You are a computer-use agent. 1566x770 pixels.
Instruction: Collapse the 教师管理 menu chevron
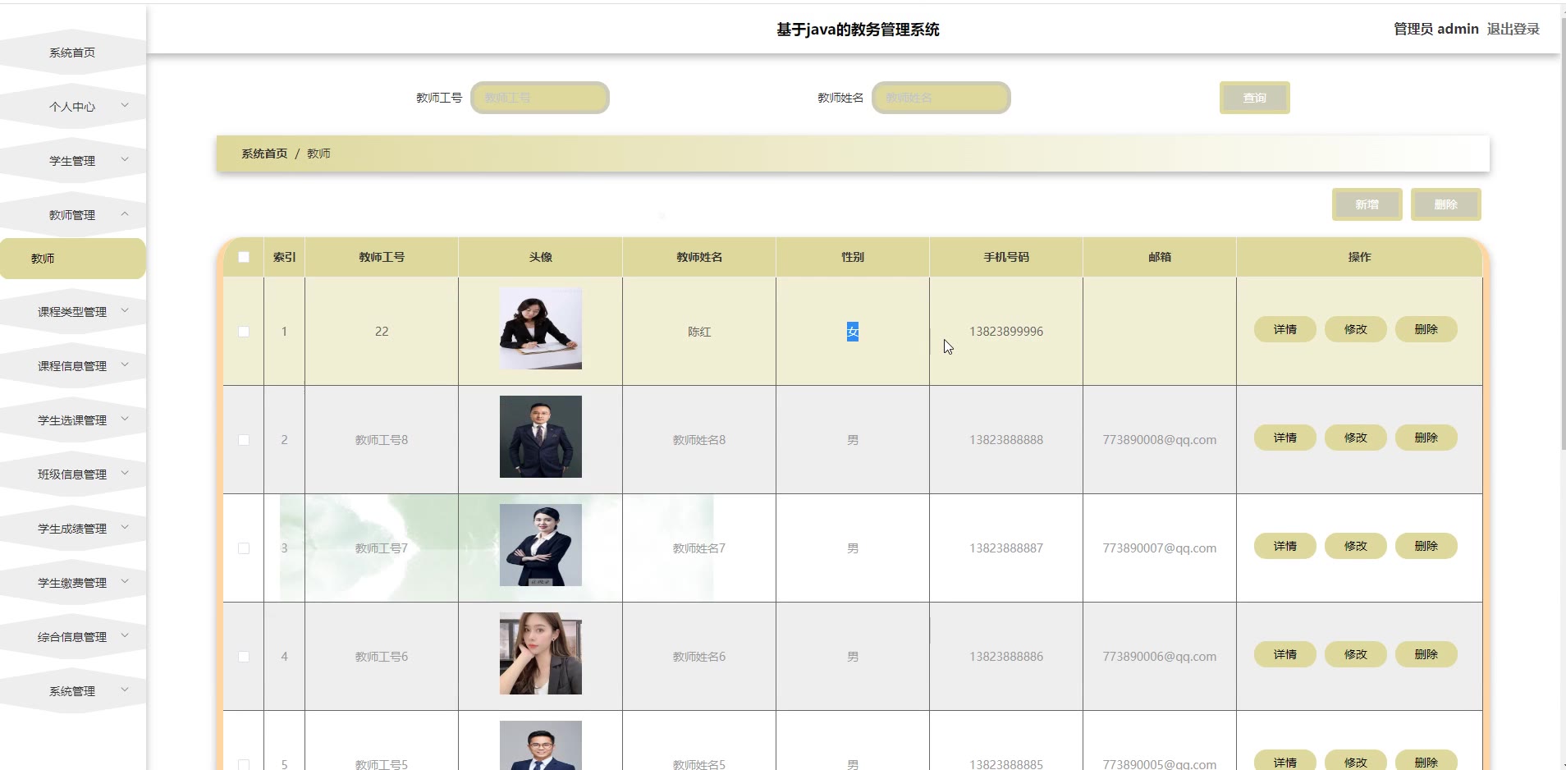click(x=125, y=213)
